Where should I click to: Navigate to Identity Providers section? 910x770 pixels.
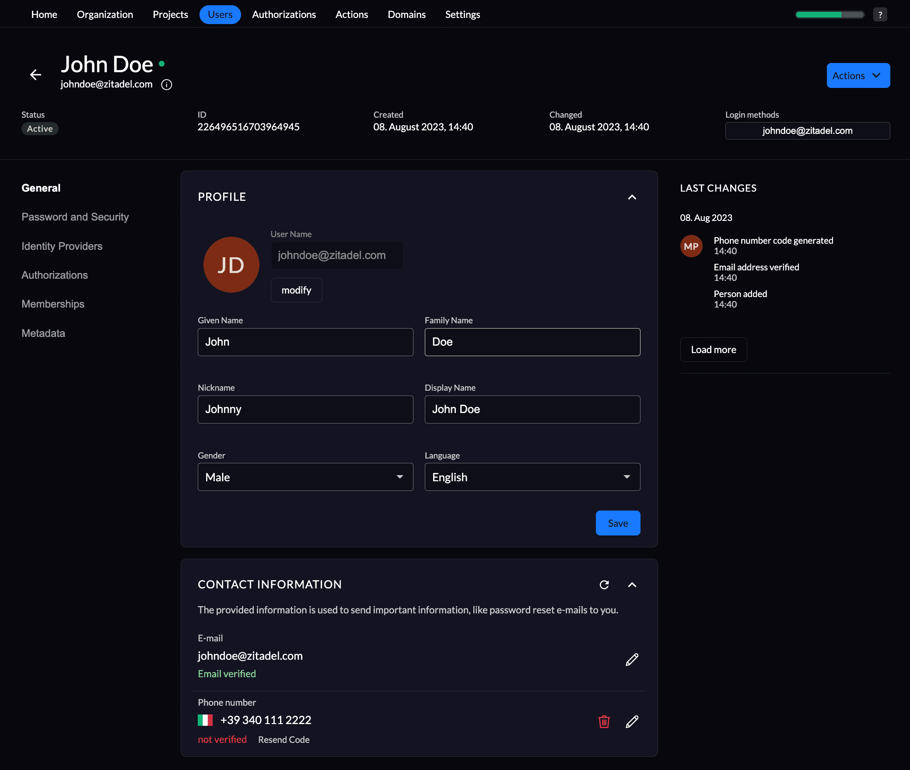pyautogui.click(x=62, y=246)
